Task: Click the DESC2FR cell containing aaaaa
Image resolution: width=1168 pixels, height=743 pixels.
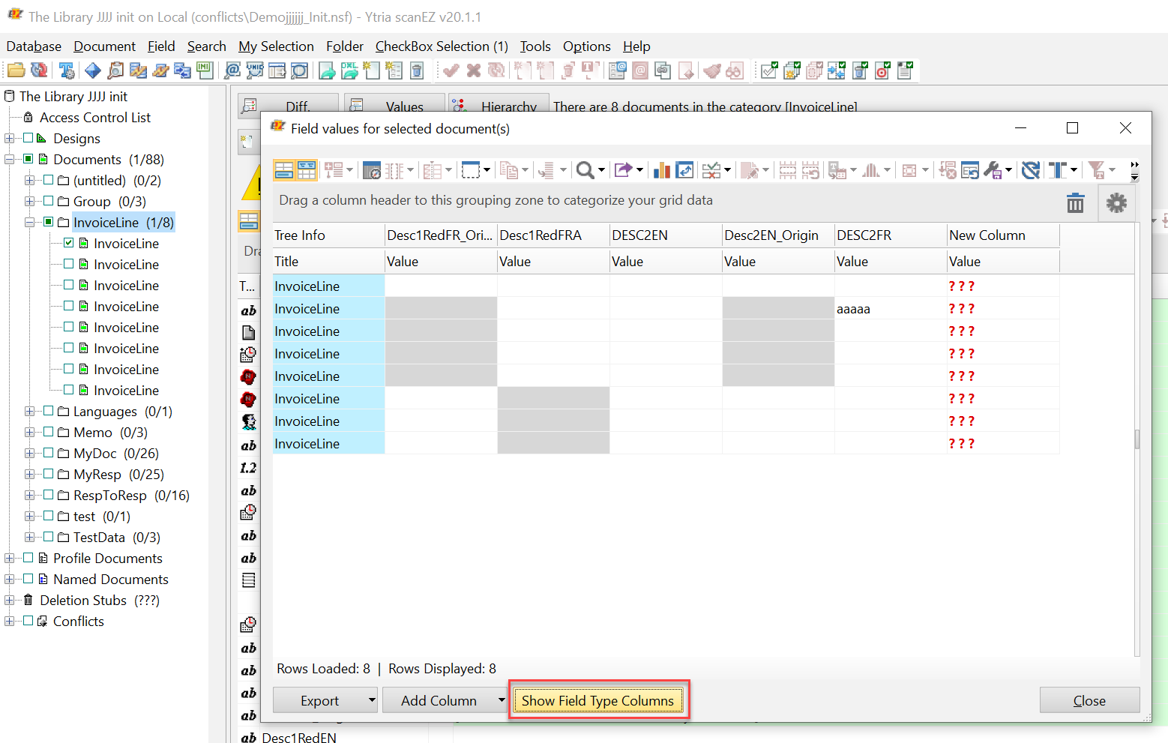Action: (890, 309)
